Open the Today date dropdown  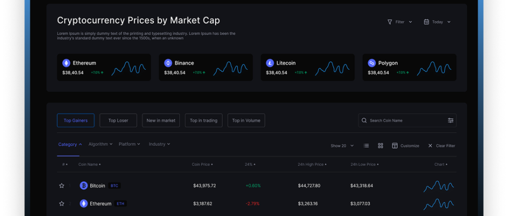tap(437, 22)
